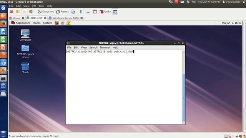Open the notes icon in guest panel
The width and height of the screenshot is (246, 138).
click(x=68, y=23)
